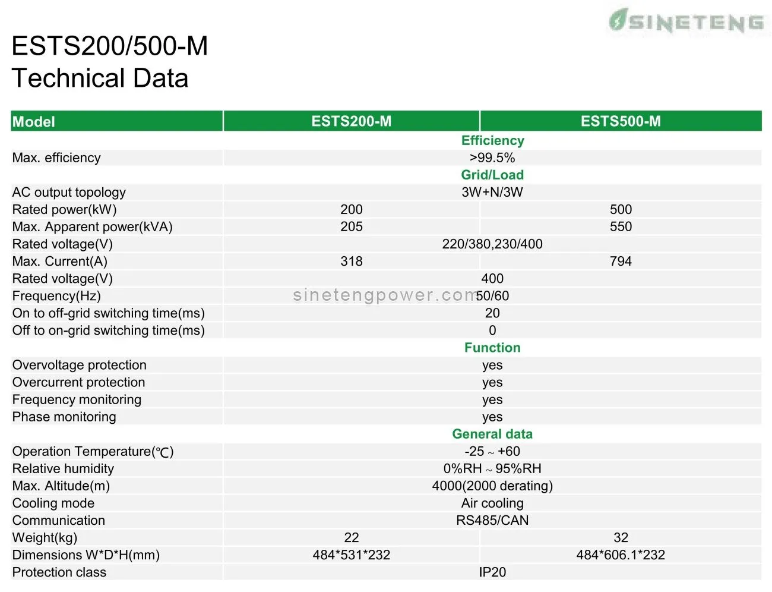This screenshot has height=592, width=772.
Task: Click the Model header cell
Action: point(34,122)
